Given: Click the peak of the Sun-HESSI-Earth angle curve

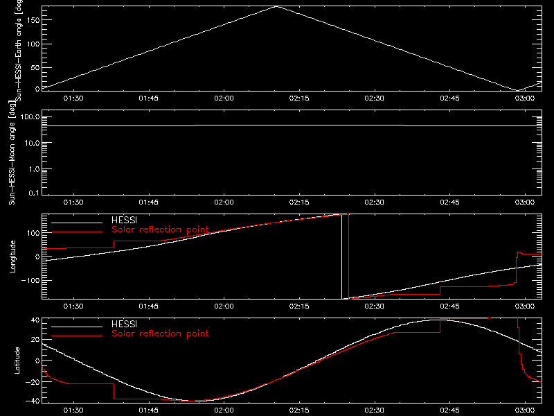Looking at the screenshot, I should click(278, 6).
